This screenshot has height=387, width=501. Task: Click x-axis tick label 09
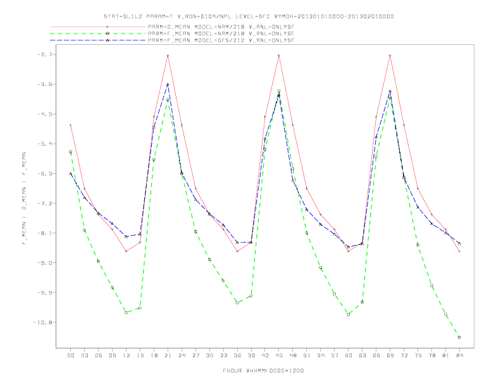coord(112,355)
